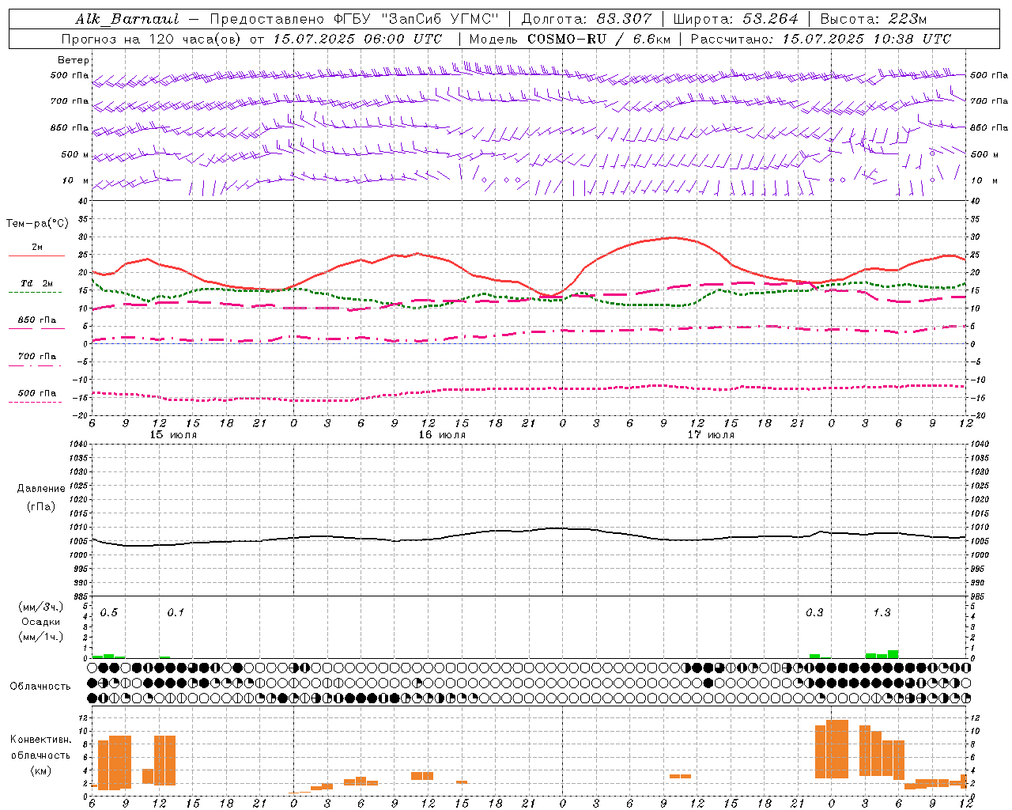Click the precipitation amount "0.3"
This screenshot has width=1012, height=810.
(814, 613)
